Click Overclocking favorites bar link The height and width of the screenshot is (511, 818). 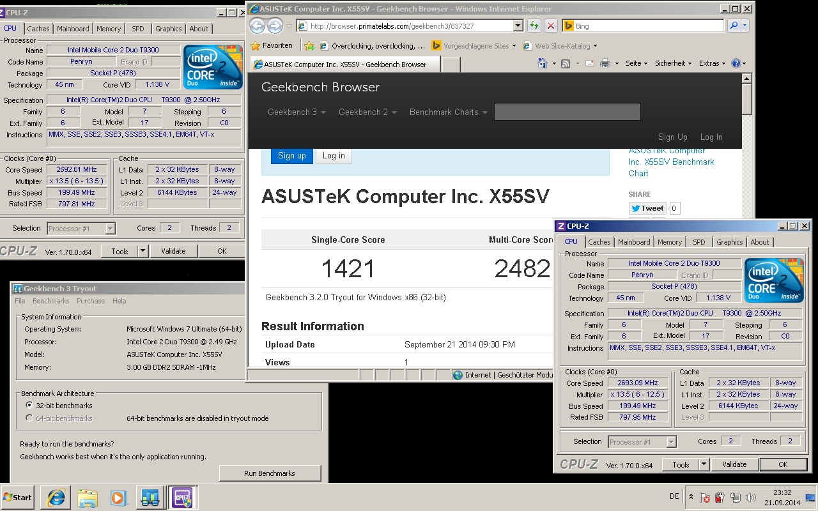coord(373,46)
